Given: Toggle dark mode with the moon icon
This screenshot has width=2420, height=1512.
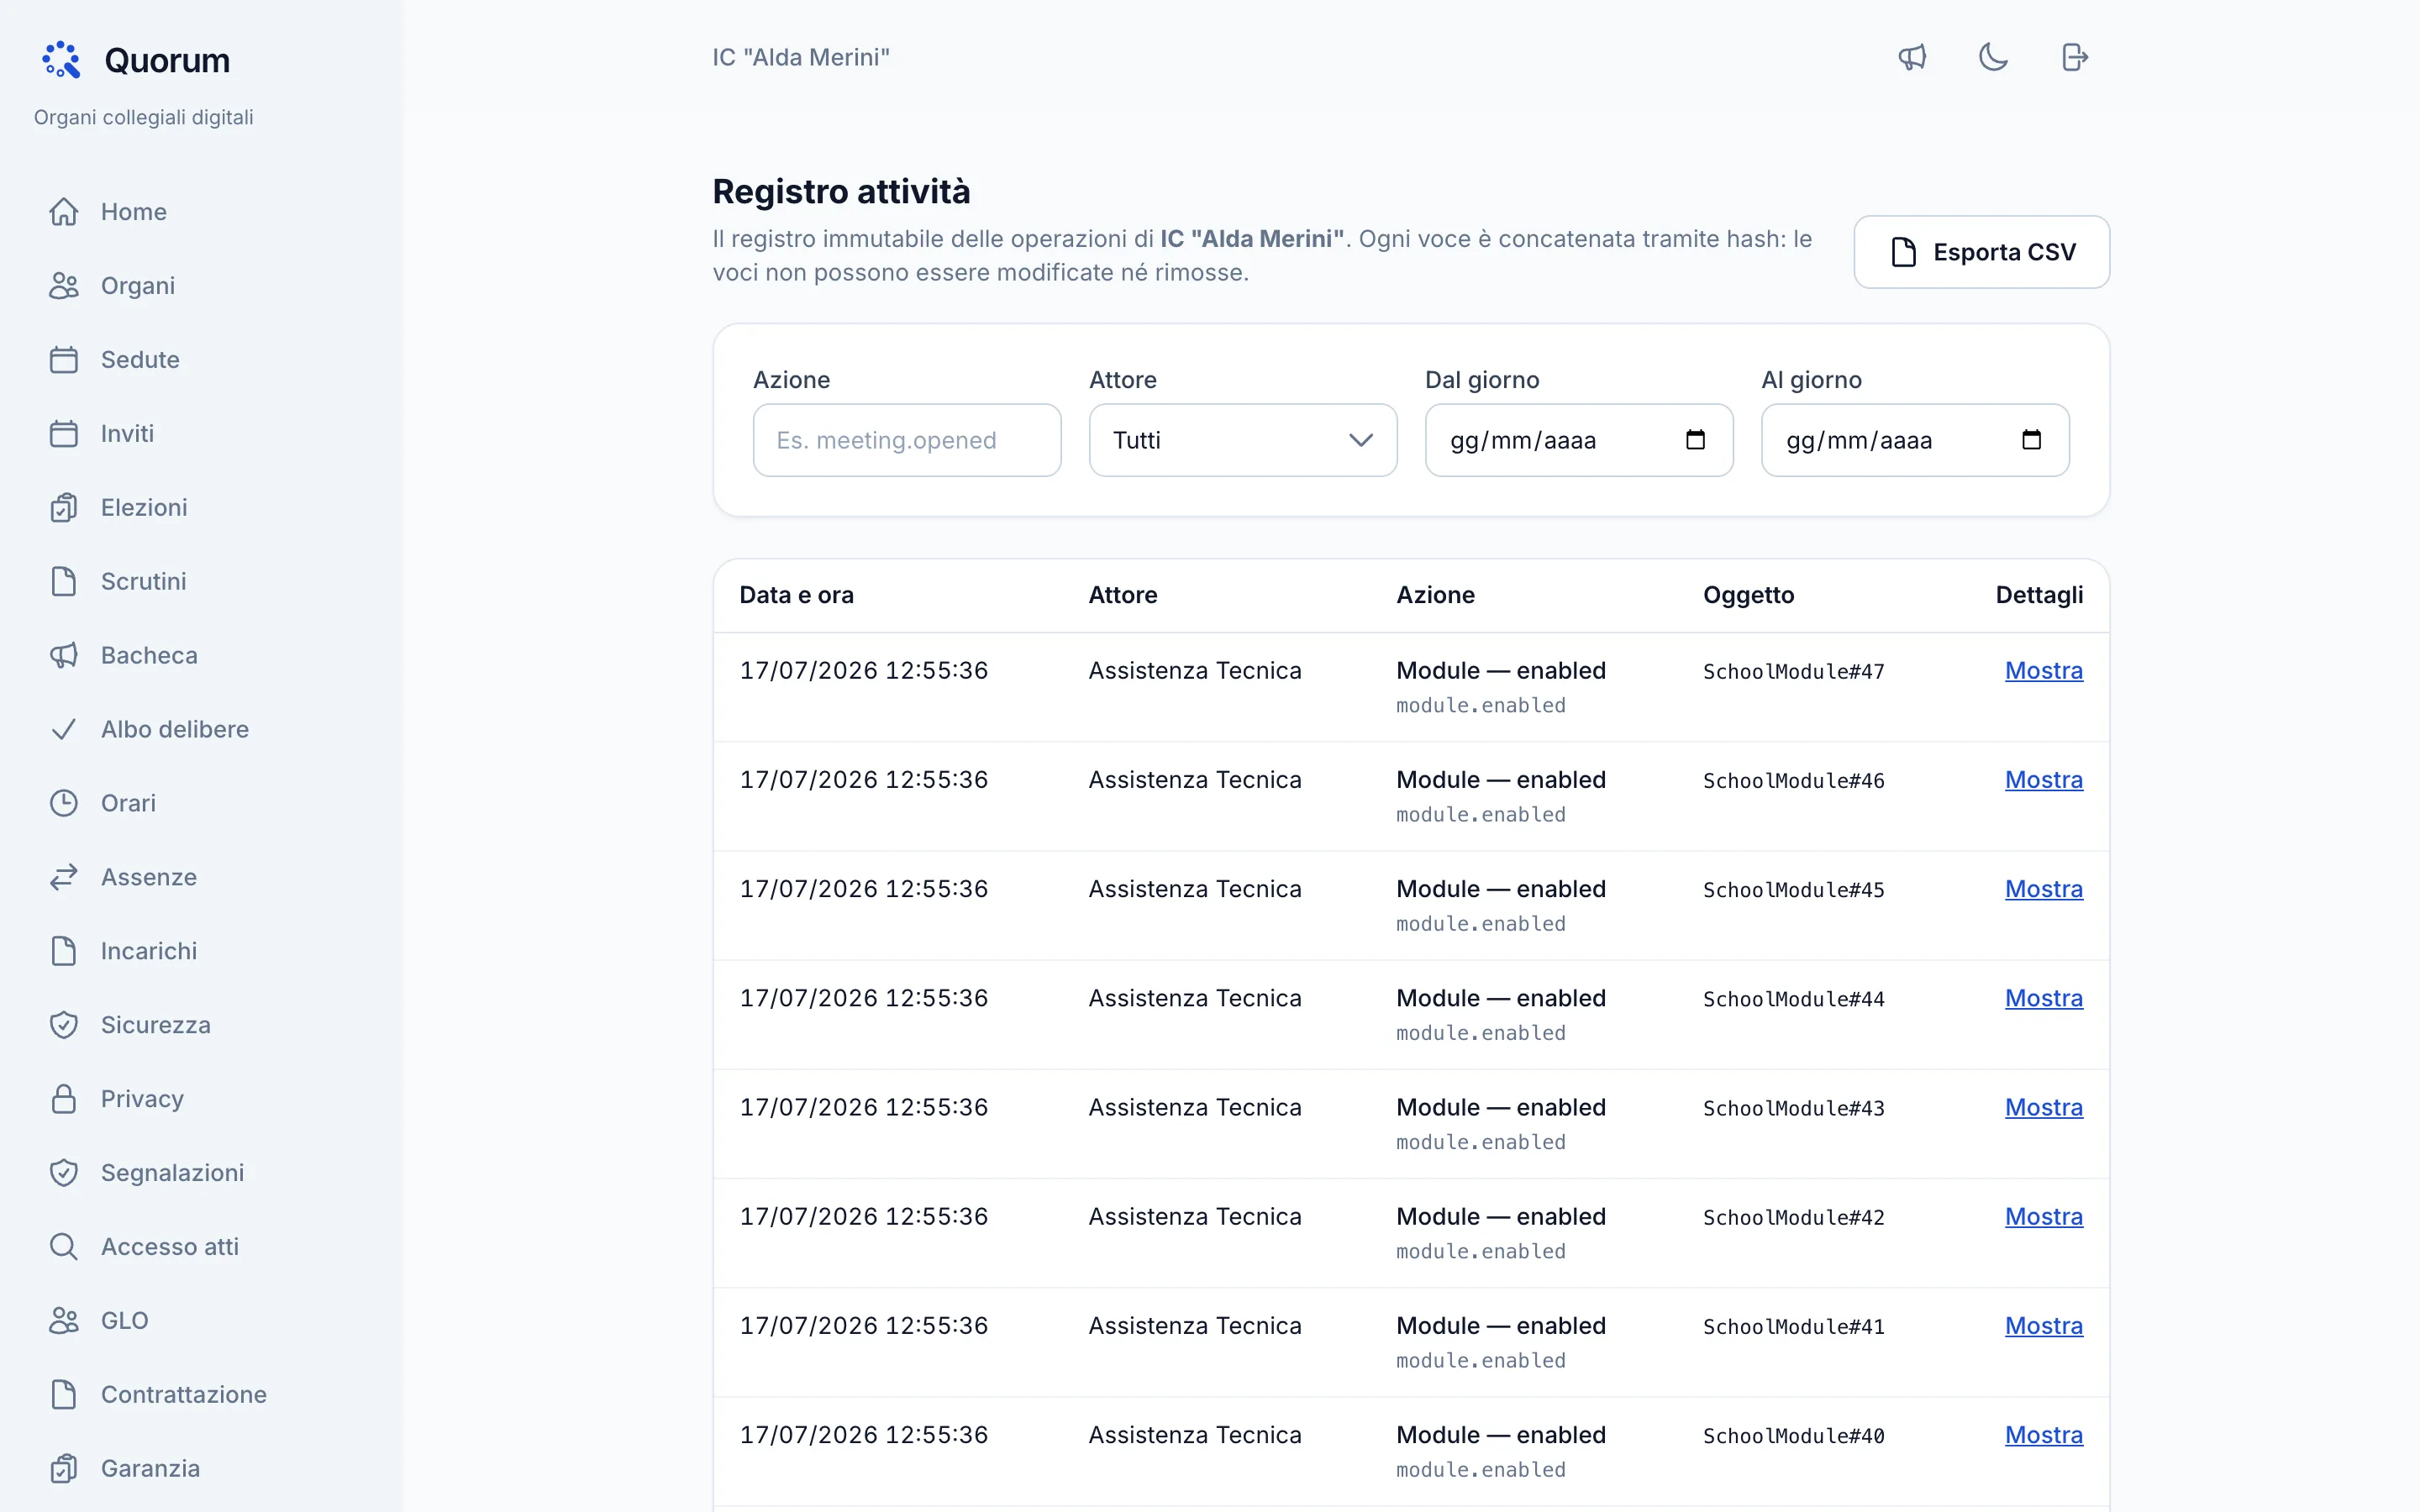Looking at the screenshot, I should (1993, 57).
